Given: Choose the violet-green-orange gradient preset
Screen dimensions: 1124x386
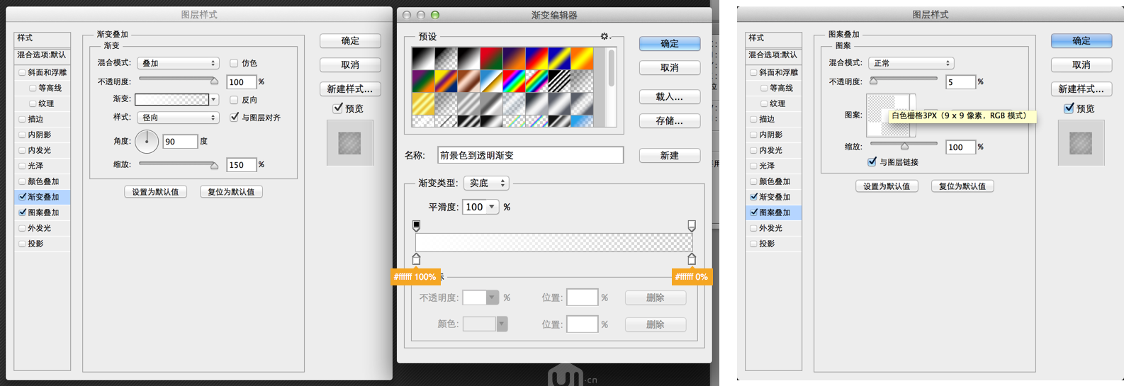Looking at the screenshot, I should (x=423, y=81).
